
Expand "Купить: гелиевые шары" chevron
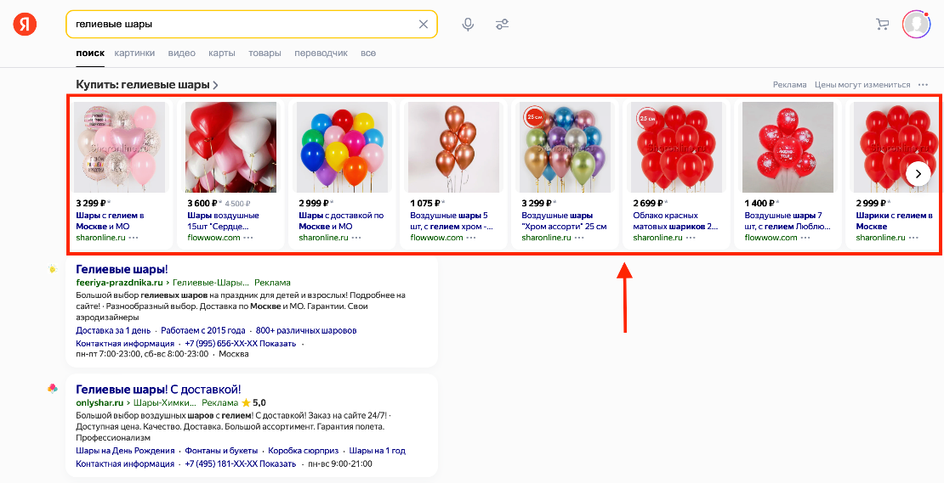coord(216,85)
